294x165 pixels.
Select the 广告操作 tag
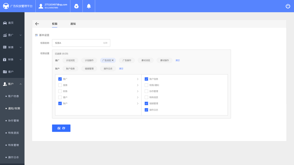click(127, 61)
